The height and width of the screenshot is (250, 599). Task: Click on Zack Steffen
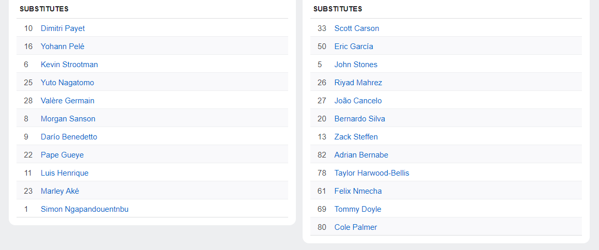click(356, 137)
